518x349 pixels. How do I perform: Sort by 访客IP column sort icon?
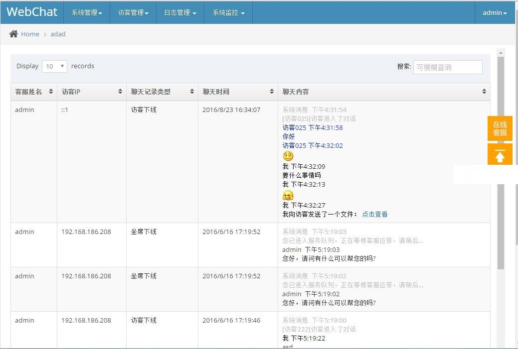click(x=120, y=92)
